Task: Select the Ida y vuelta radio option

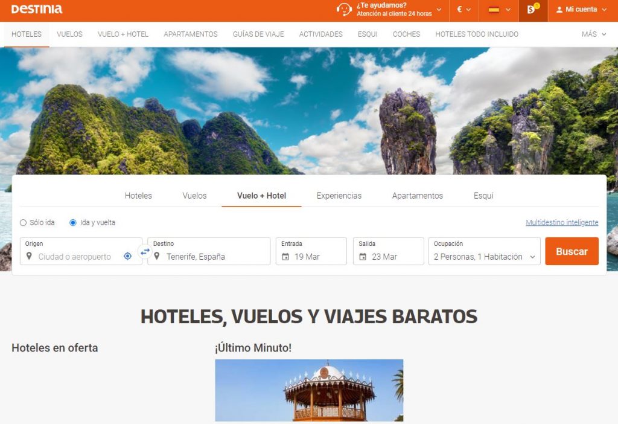Action: (x=73, y=222)
